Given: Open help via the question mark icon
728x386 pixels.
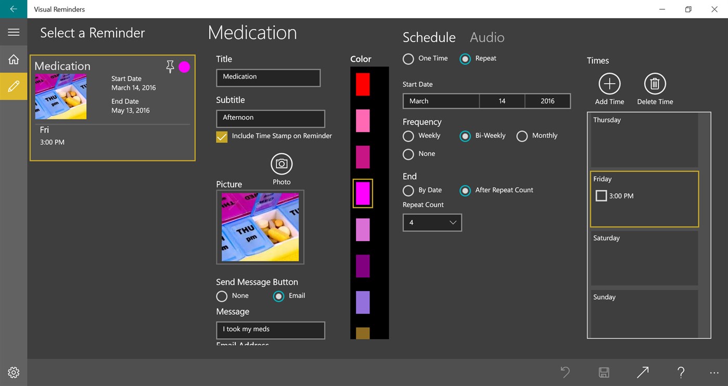Looking at the screenshot, I should pyautogui.click(x=681, y=372).
